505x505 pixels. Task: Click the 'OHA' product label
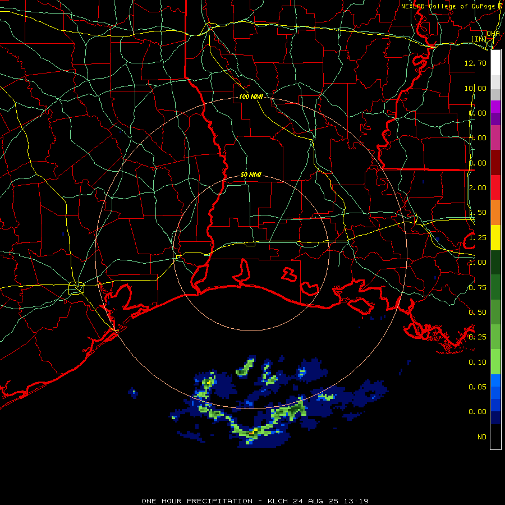(x=493, y=33)
